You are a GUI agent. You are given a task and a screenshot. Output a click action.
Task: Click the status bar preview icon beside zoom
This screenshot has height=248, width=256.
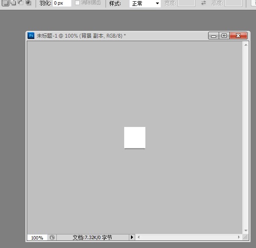coord(52,237)
